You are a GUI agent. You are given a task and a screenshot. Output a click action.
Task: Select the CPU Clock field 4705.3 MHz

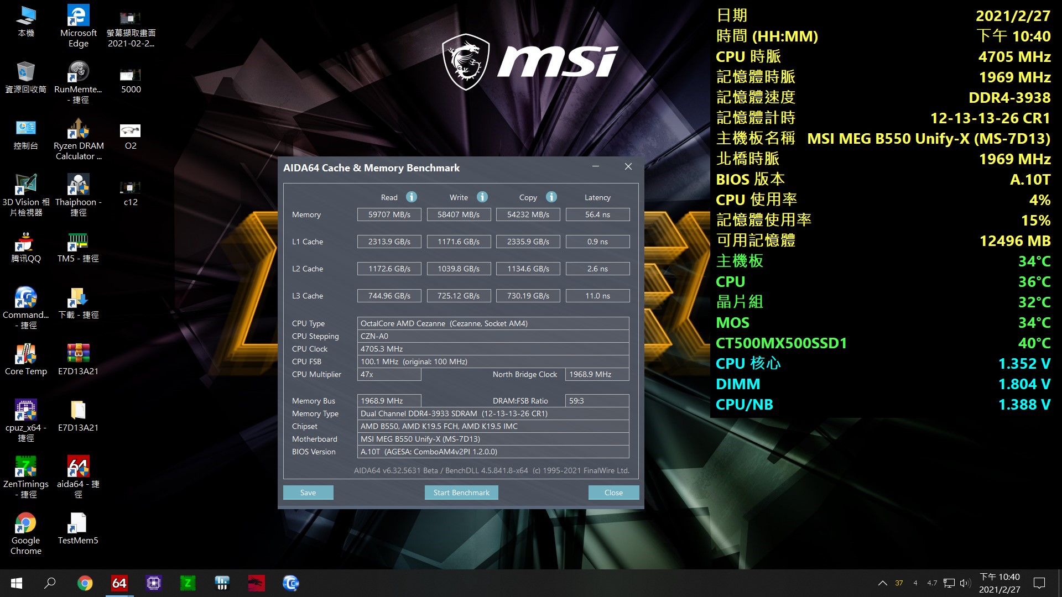[x=493, y=349]
